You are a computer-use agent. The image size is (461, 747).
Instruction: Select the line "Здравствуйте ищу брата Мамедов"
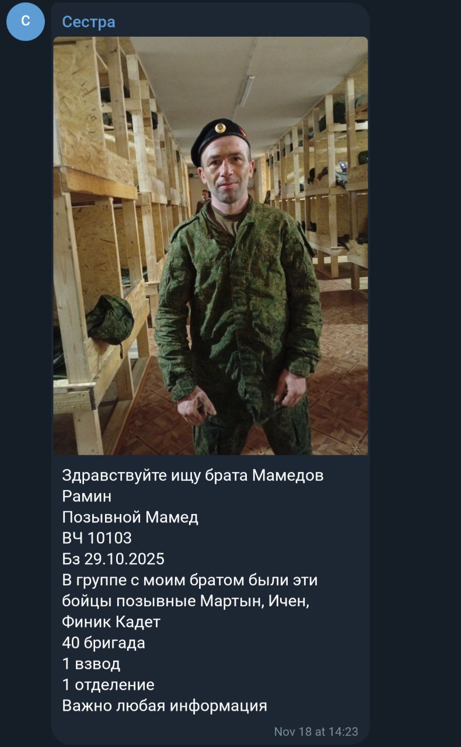point(193,476)
